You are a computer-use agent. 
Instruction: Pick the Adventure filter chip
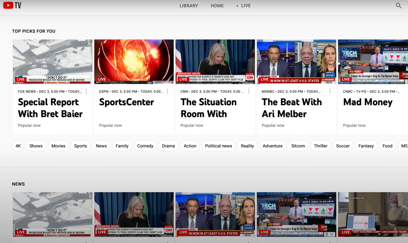tap(273, 146)
